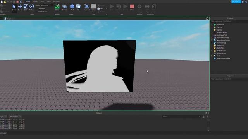Expand the Chat node

coord(212,56)
